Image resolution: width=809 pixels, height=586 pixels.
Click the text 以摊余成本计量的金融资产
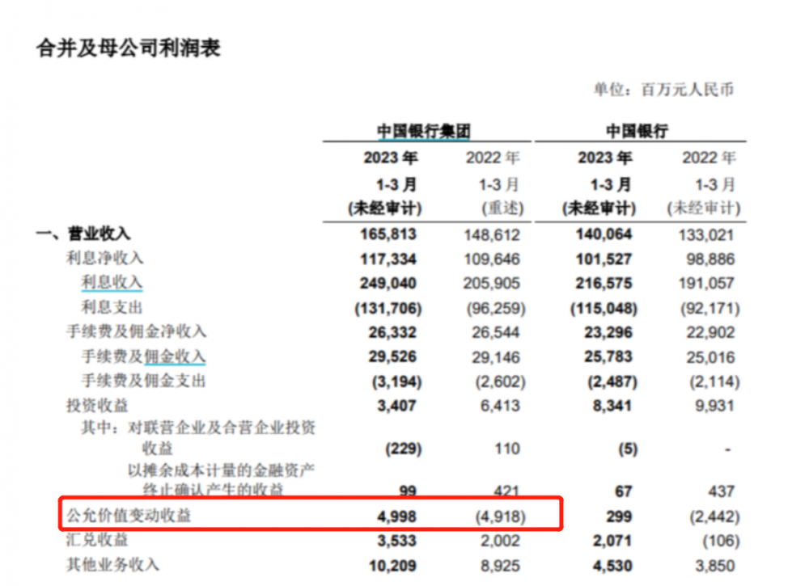(222, 470)
